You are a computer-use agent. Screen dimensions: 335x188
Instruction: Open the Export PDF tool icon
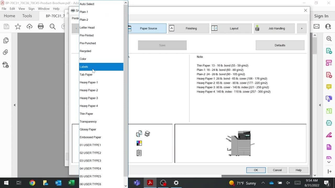pos(329,51)
